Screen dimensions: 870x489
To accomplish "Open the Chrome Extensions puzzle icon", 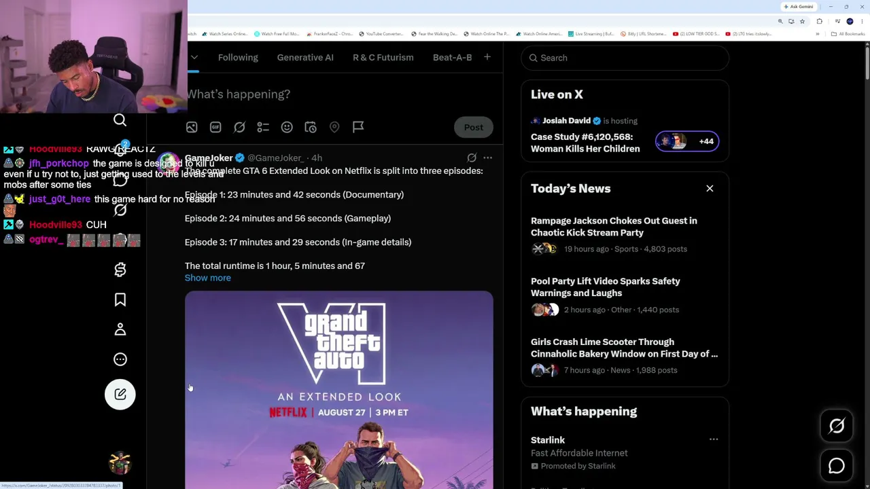I will [x=820, y=22].
